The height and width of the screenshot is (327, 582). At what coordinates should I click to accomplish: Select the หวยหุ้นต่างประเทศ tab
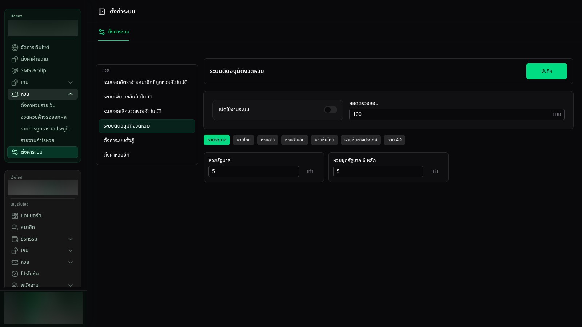(x=361, y=140)
